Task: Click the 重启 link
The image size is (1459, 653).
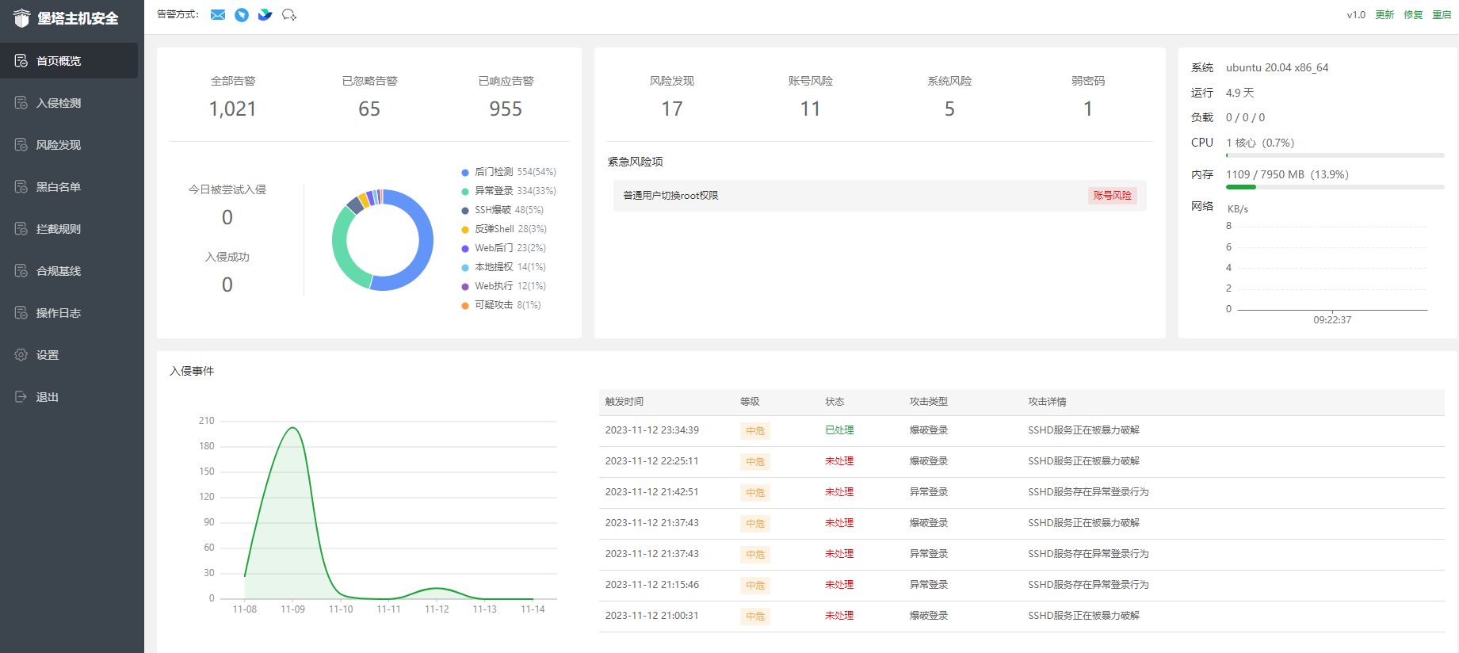Action: tap(1442, 15)
